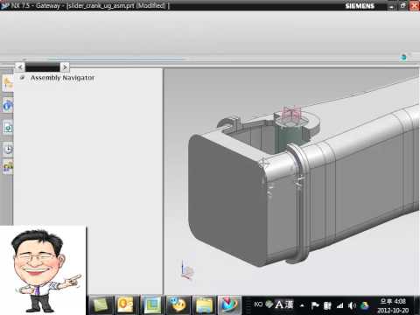The image size is (420, 315).
Task: Open Outlook from the taskbar
Action: point(125,305)
